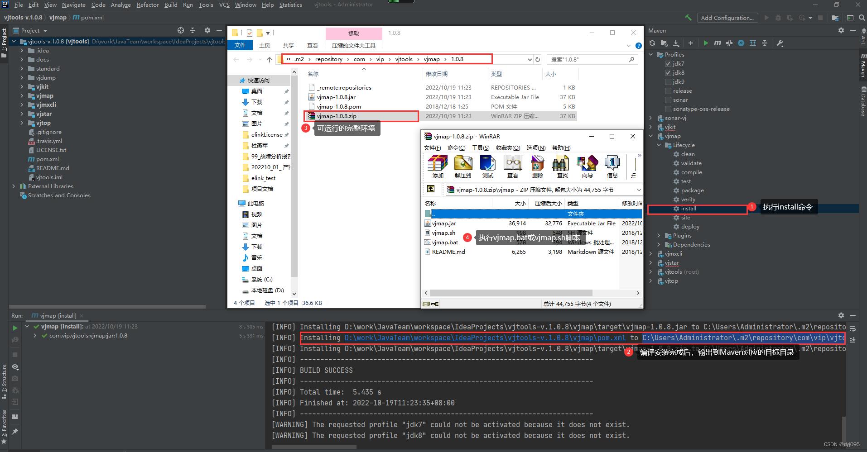This screenshot has width=867, height=452.
Task: Open WinRAR 选项(N) menu
Action: point(536,148)
